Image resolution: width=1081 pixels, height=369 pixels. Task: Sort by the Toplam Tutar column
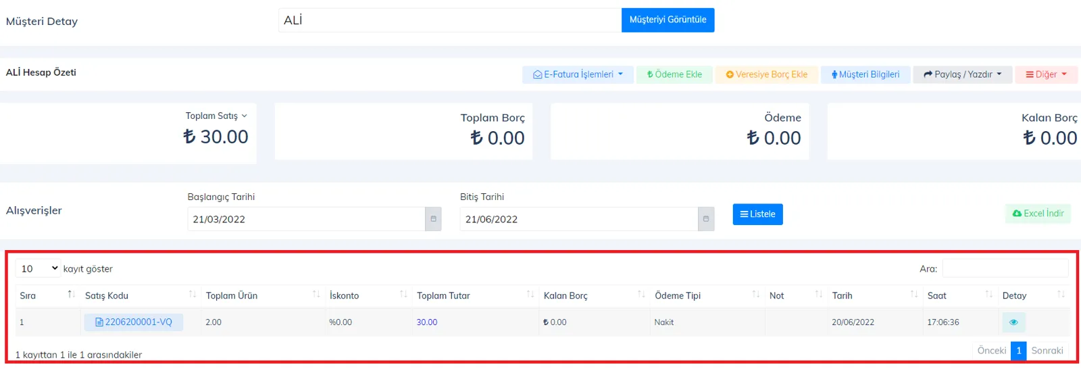click(x=476, y=295)
